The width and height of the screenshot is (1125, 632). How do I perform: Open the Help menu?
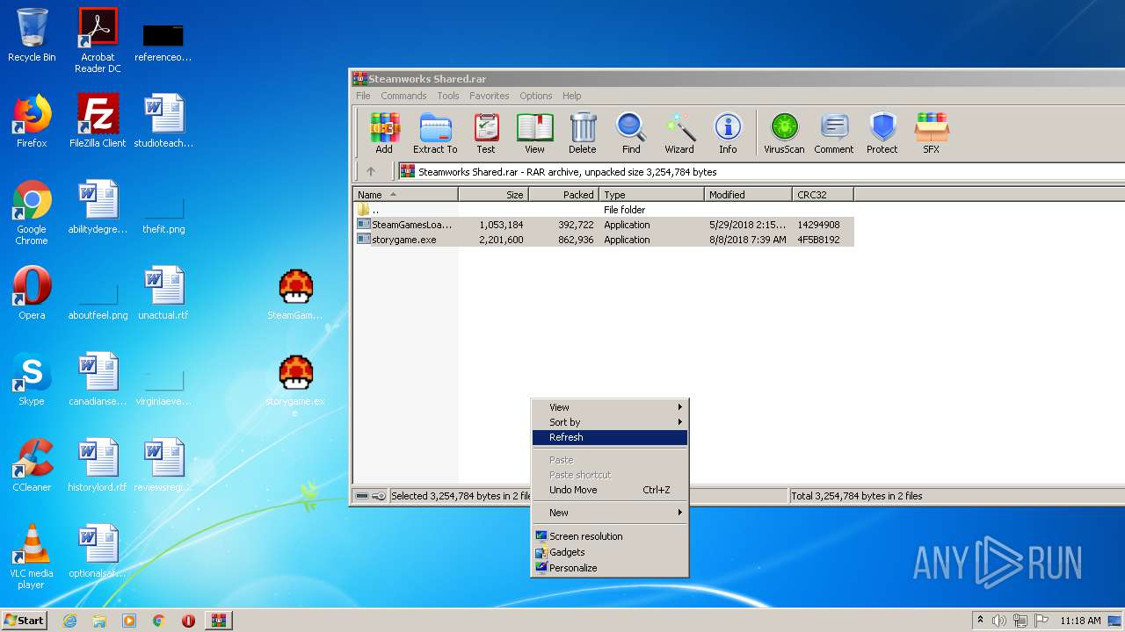click(x=571, y=96)
